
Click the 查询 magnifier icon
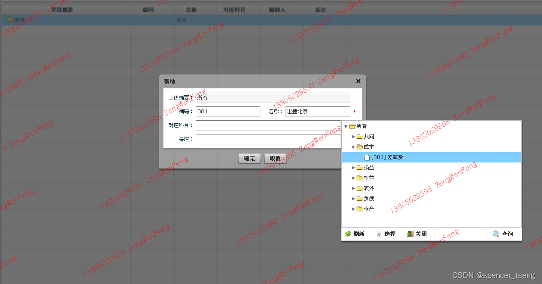tap(496, 234)
